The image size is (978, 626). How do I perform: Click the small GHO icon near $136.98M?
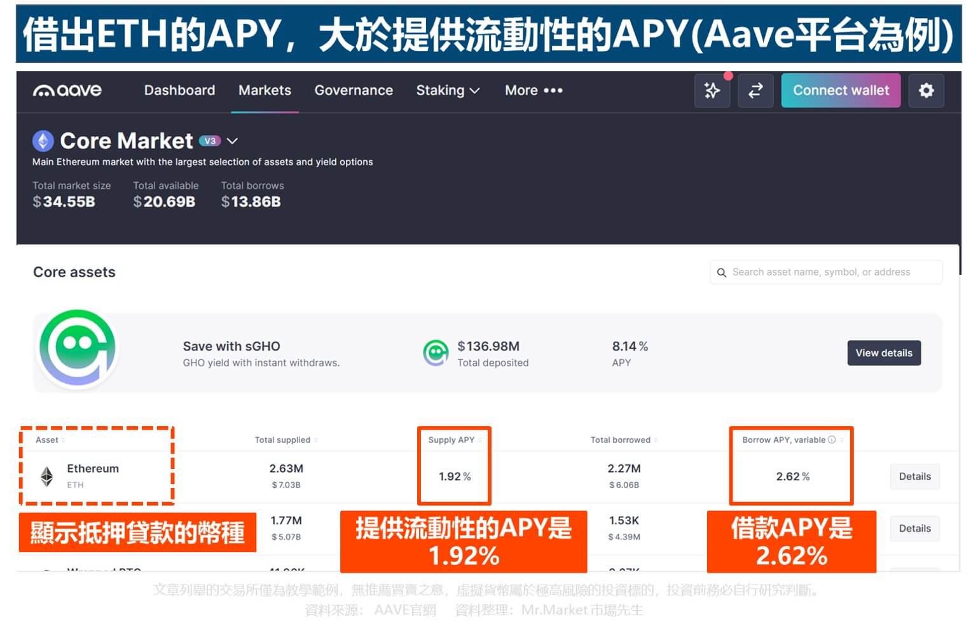[436, 353]
